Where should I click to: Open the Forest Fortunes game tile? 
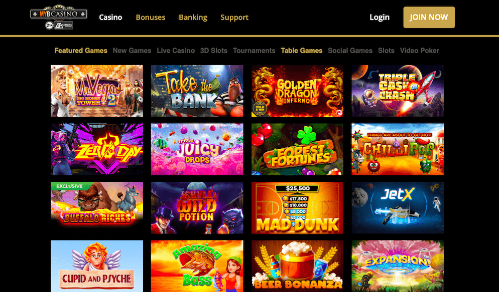click(x=297, y=149)
